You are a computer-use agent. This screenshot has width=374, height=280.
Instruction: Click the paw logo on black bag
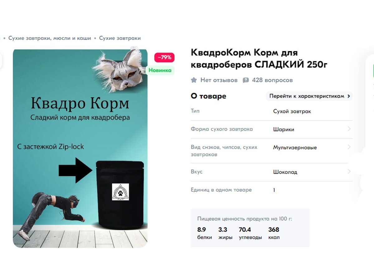click(x=120, y=192)
